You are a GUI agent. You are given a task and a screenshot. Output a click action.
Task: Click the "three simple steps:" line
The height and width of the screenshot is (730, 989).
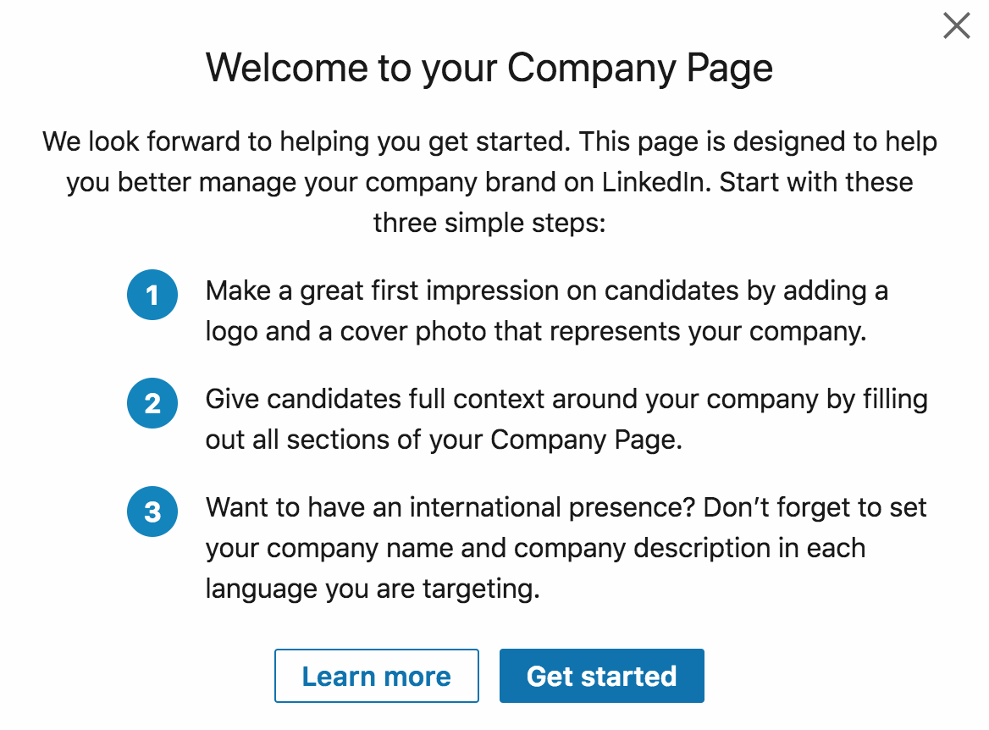[x=489, y=223]
